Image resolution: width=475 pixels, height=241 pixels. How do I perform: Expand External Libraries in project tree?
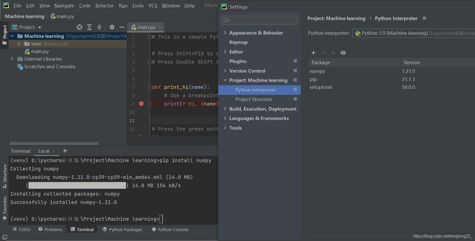tap(12, 59)
